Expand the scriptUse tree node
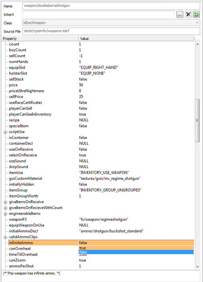The width and height of the screenshot is (203, 282). point(5,132)
